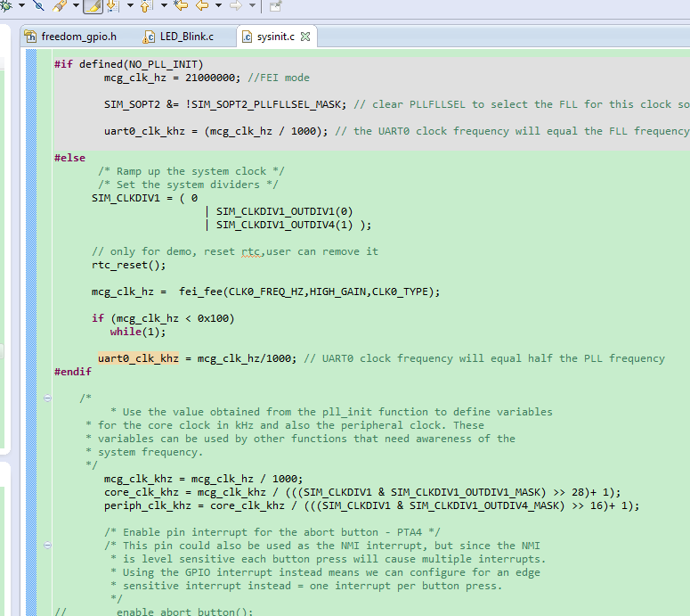Open the Search flashlight dropdown arrow
This screenshot has width=690, height=616.
point(76,5)
